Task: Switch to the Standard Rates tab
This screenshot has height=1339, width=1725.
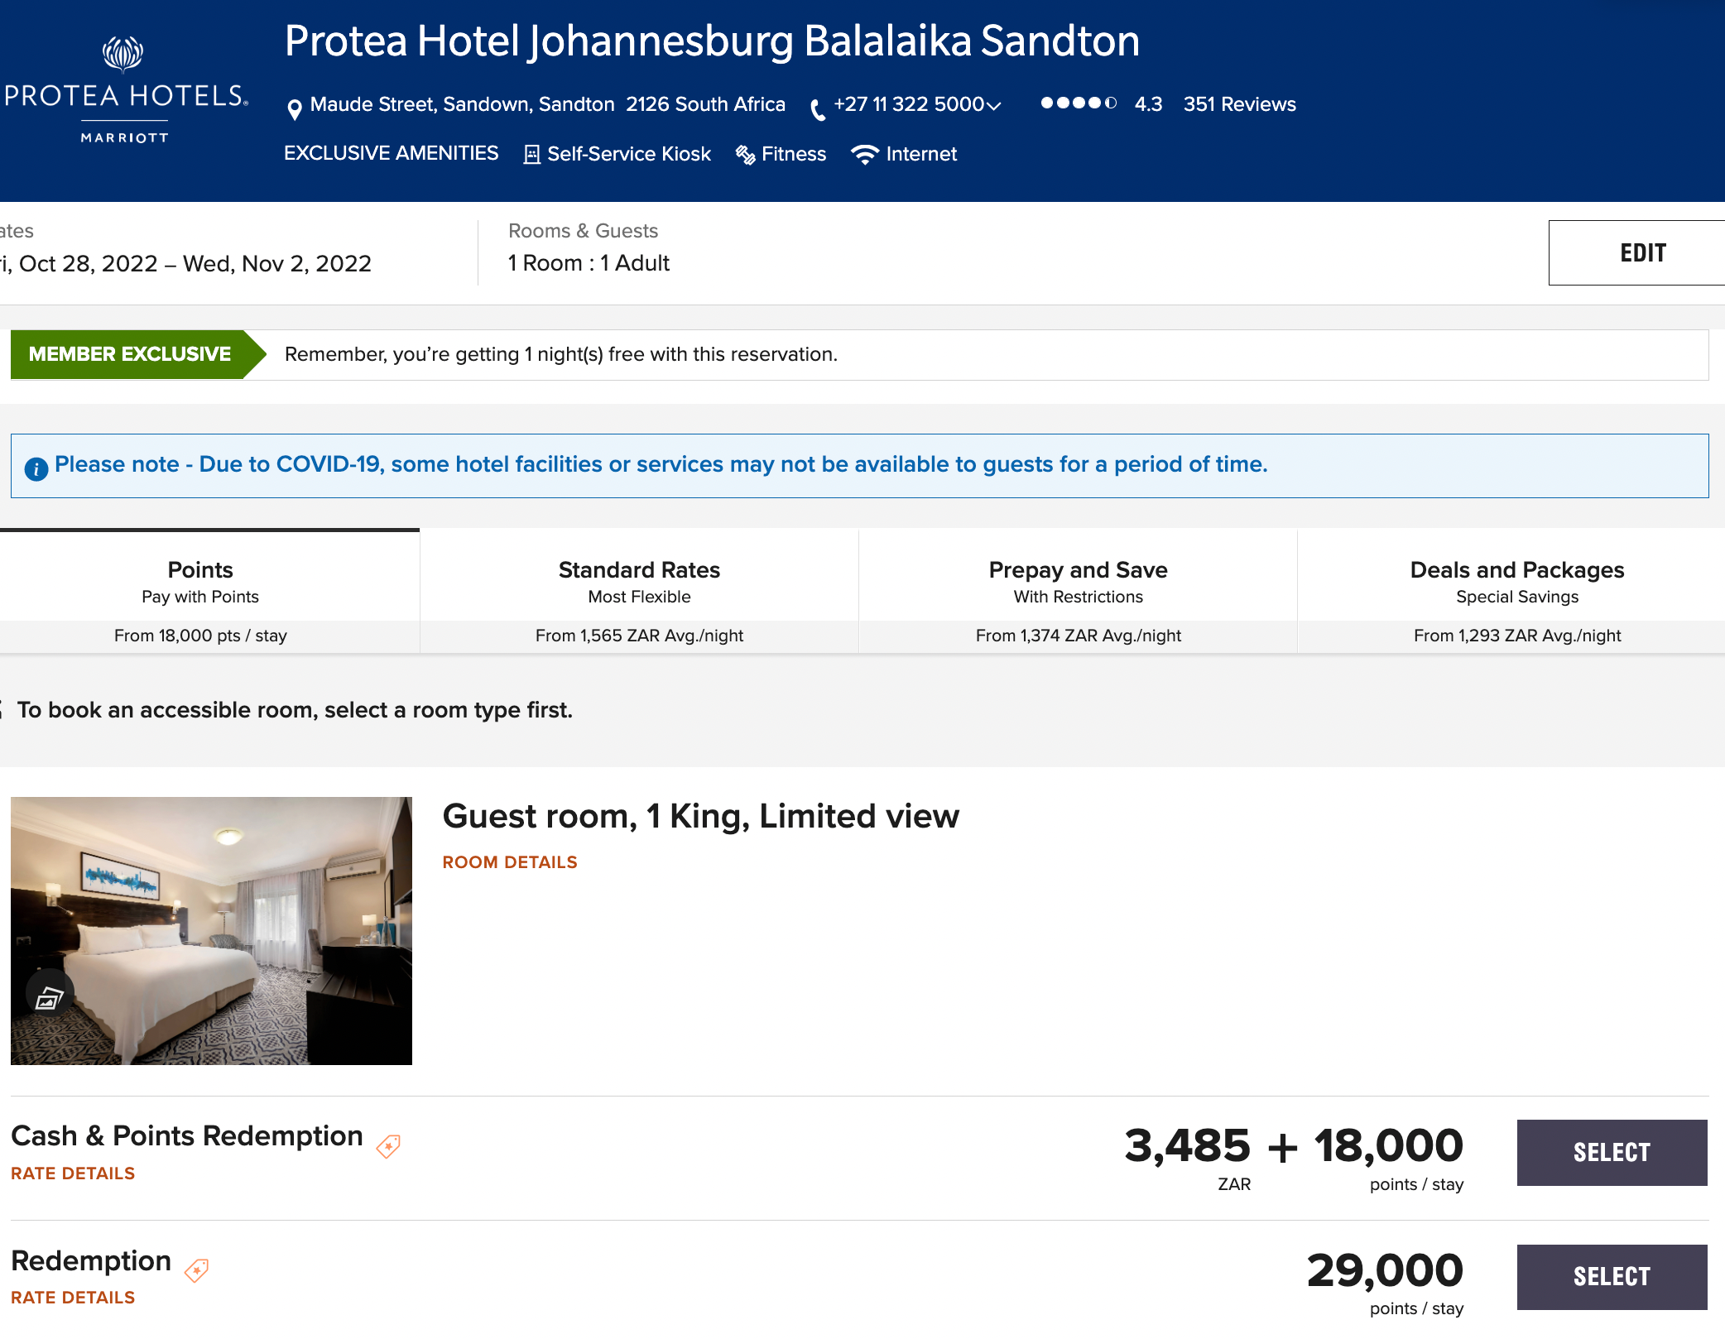Action: (638, 581)
